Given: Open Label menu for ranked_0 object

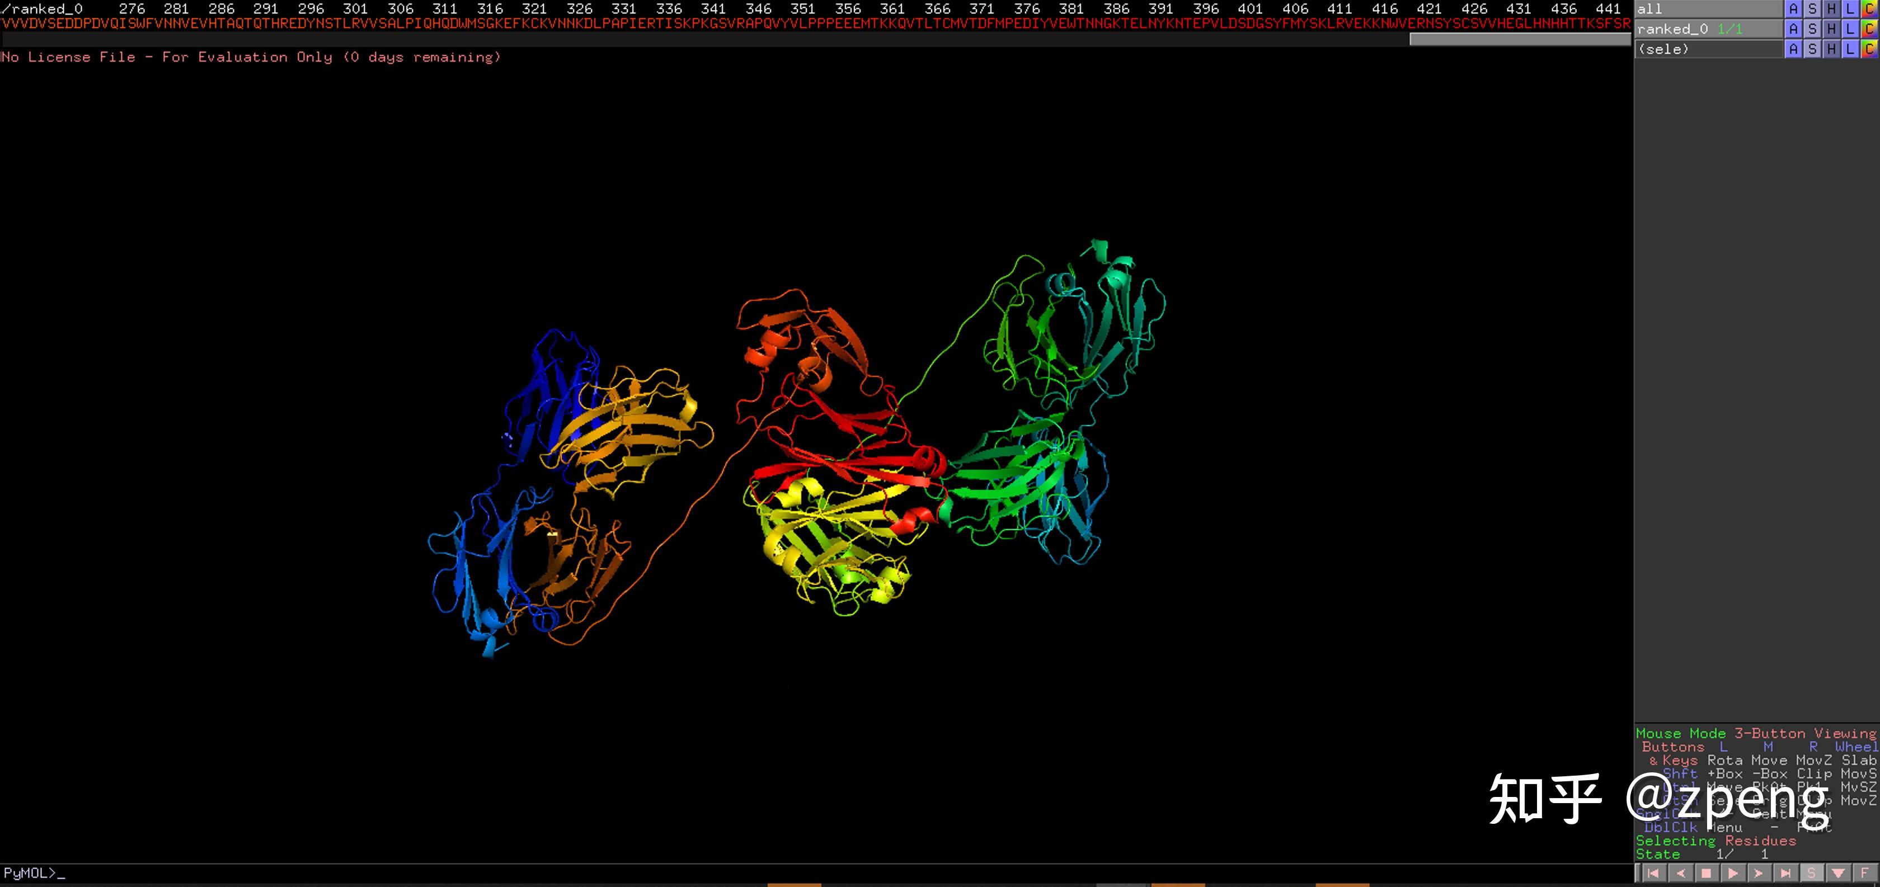Looking at the screenshot, I should [1850, 29].
